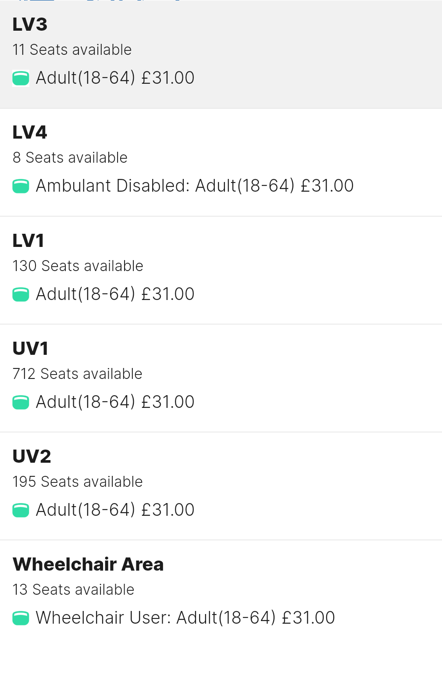
Task: Choose the LV1 section heading
Action: click(29, 241)
